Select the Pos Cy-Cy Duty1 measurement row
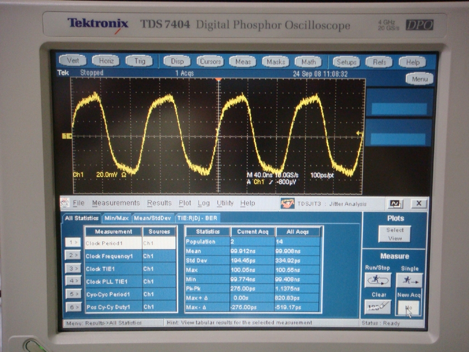Image resolution: width=469 pixels, height=352 pixels. [131, 307]
